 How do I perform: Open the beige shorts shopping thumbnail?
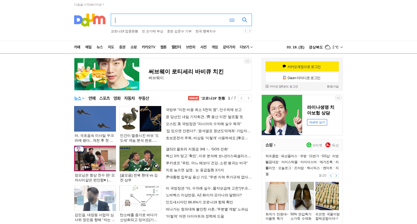277,196
